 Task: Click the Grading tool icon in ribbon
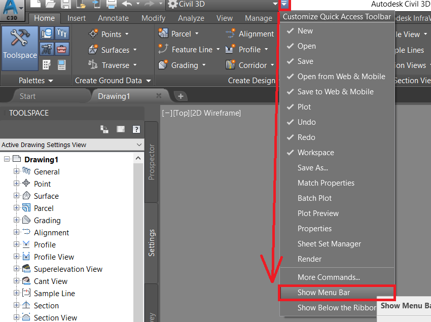pos(163,65)
